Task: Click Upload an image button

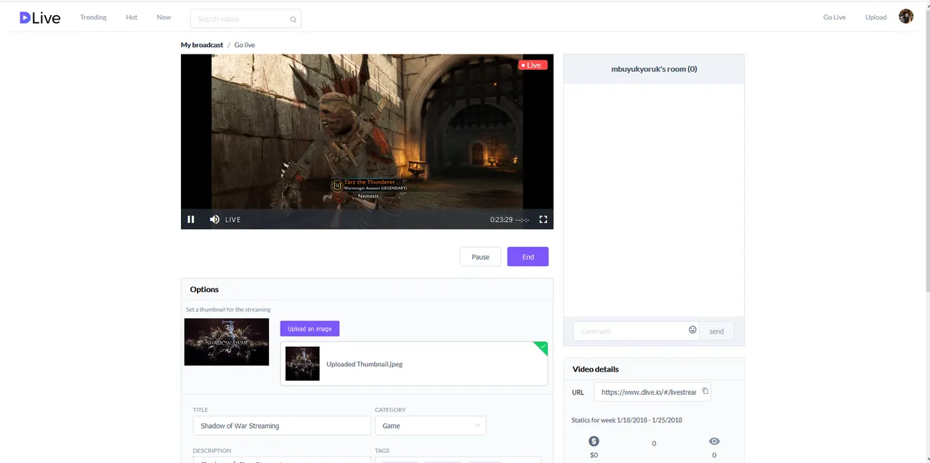Action: [310, 329]
